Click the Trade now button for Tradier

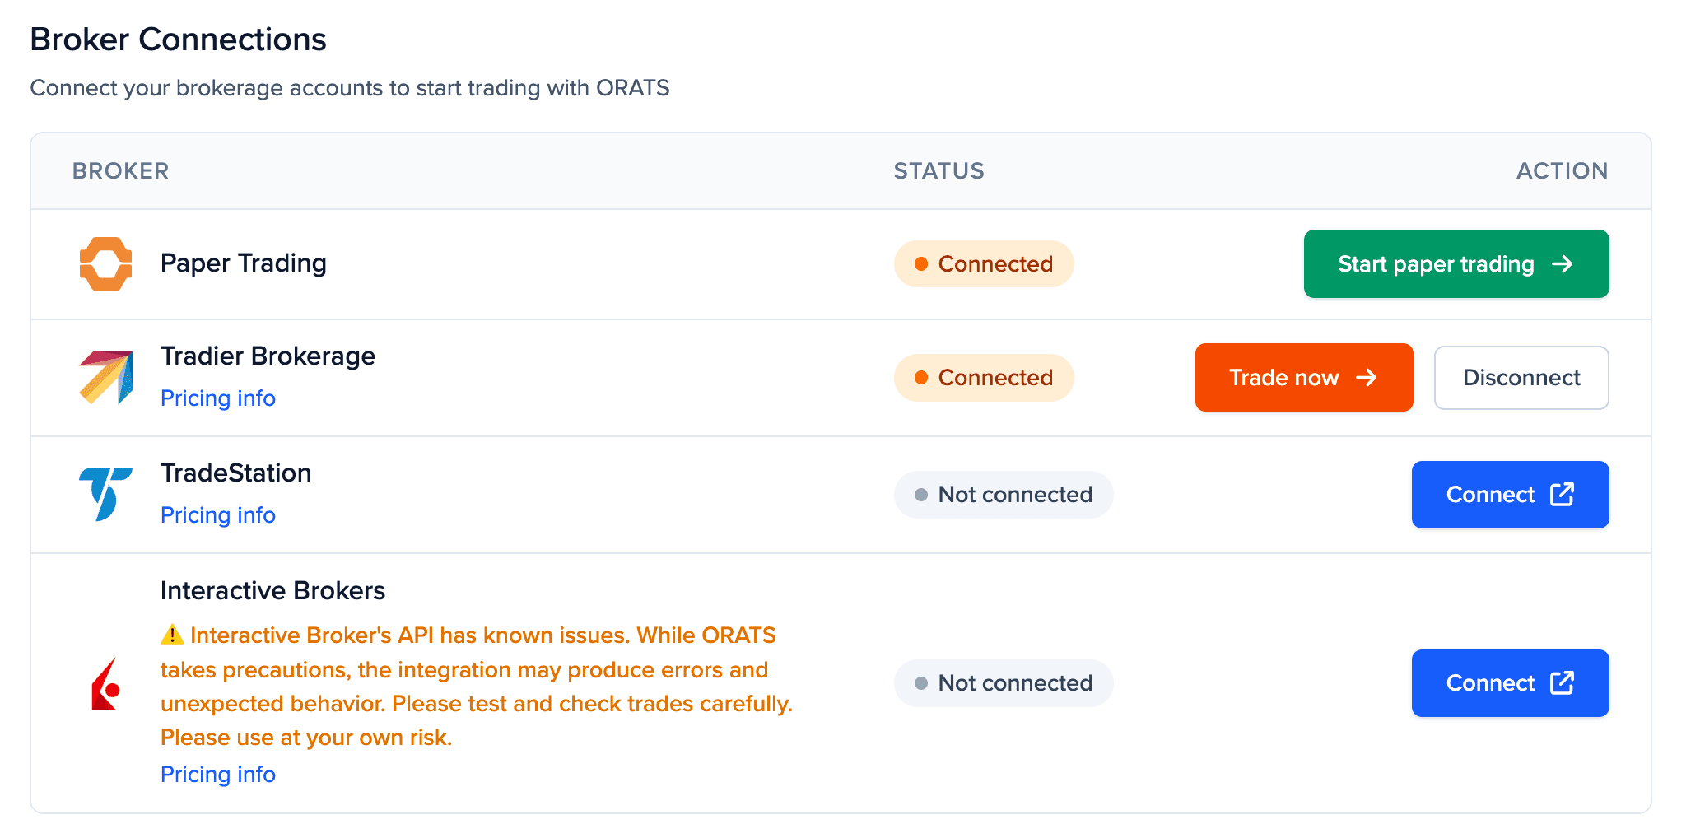(x=1303, y=377)
